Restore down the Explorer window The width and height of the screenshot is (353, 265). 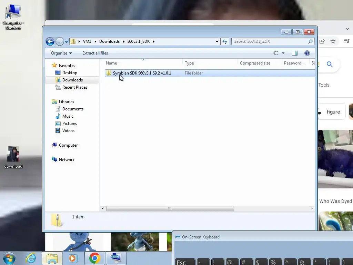[x=297, y=32]
